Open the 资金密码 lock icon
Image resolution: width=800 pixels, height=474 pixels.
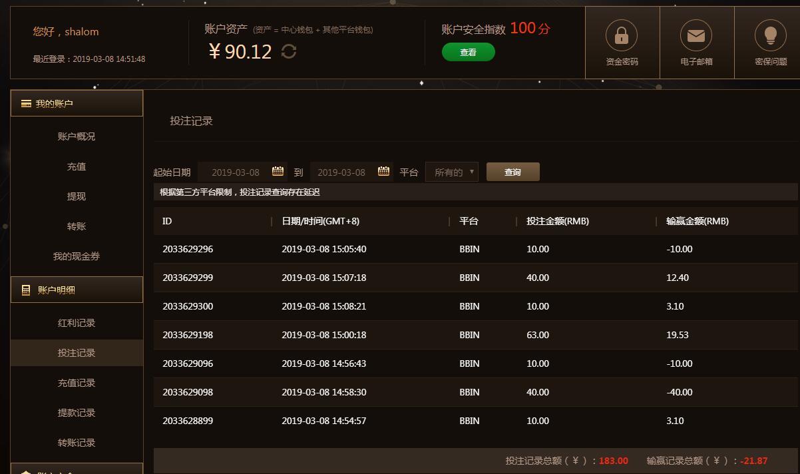[x=621, y=35]
